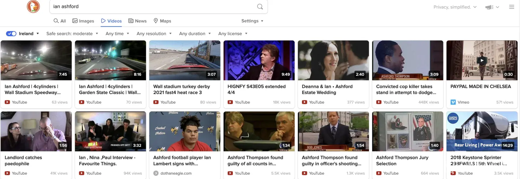
Task: Click the DuckDuckGo logo
Action: pyautogui.click(x=33, y=6)
